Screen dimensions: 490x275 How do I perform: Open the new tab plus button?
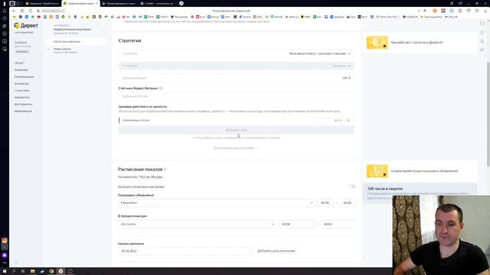(x=181, y=3)
